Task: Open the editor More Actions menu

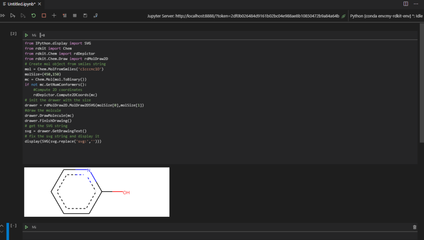Action: (416, 4)
